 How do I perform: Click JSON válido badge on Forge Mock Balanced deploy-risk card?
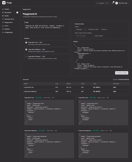(96, 130)
